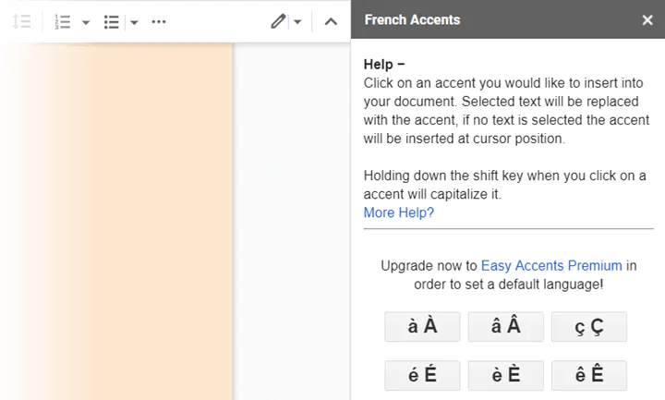Image resolution: width=665 pixels, height=400 pixels.
Task: Insert the ç Ç cedilla character
Action: (x=589, y=327)
